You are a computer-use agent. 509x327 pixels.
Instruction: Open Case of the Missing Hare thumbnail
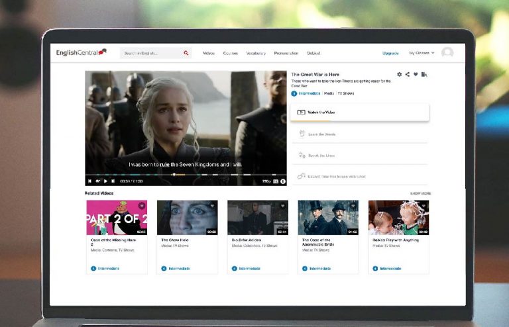(x=117, y=218)
